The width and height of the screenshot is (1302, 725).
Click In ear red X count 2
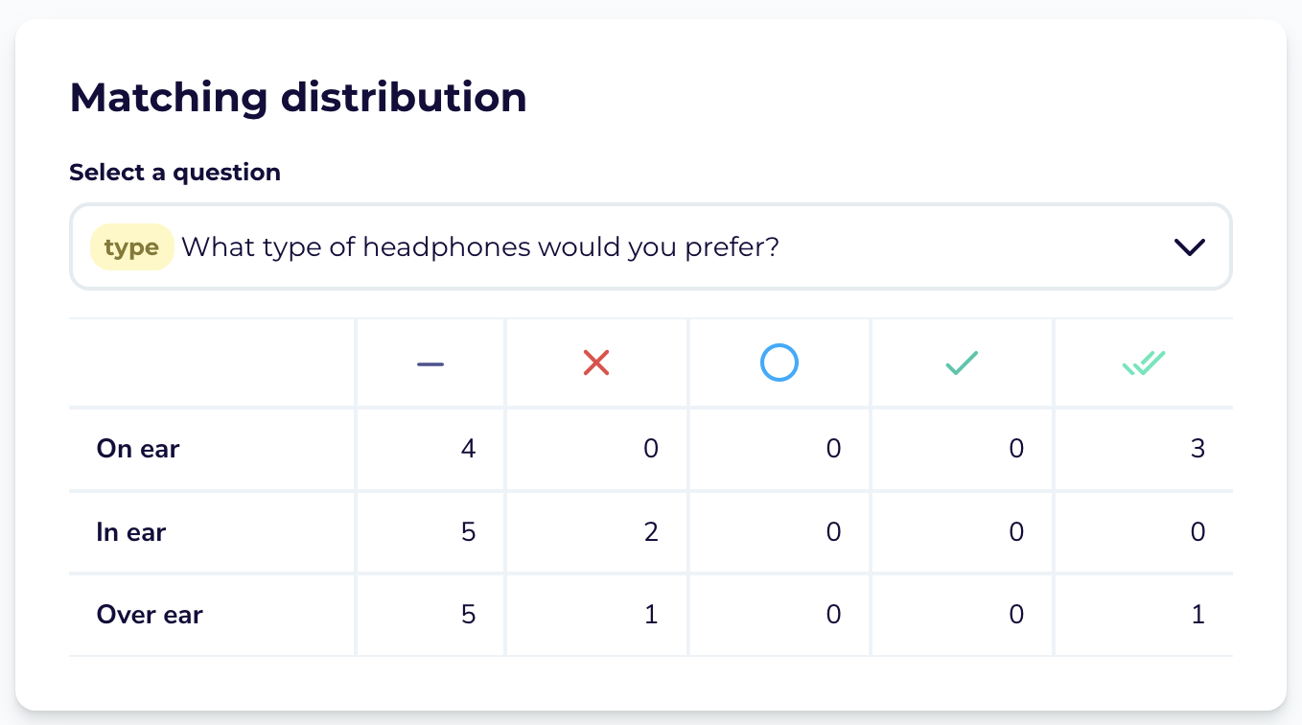[x=651, y=532]
